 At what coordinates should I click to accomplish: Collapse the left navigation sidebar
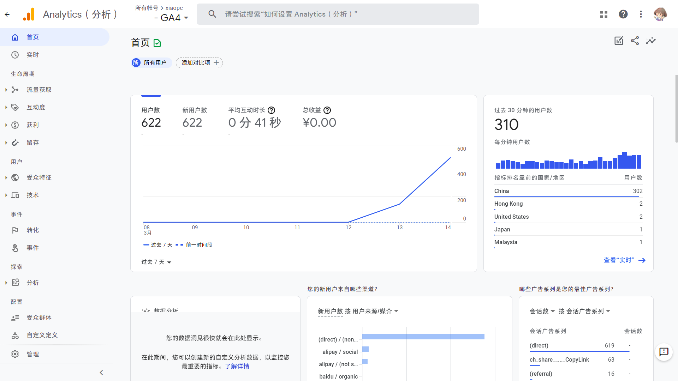tap(101, 373)
